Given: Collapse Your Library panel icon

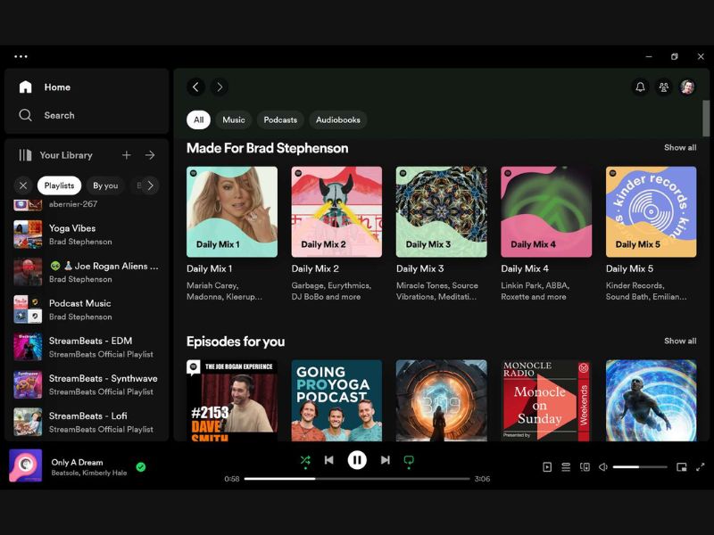Looking at the screenshot, I should [x=25, y=155].
